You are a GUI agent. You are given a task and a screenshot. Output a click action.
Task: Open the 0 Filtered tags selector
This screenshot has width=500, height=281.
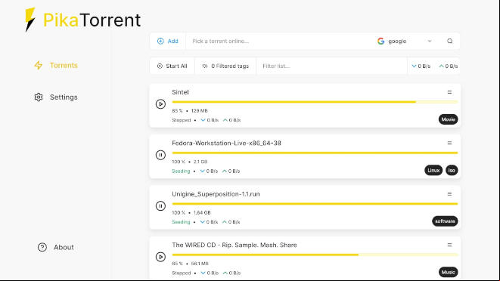(x=225, y=66)
